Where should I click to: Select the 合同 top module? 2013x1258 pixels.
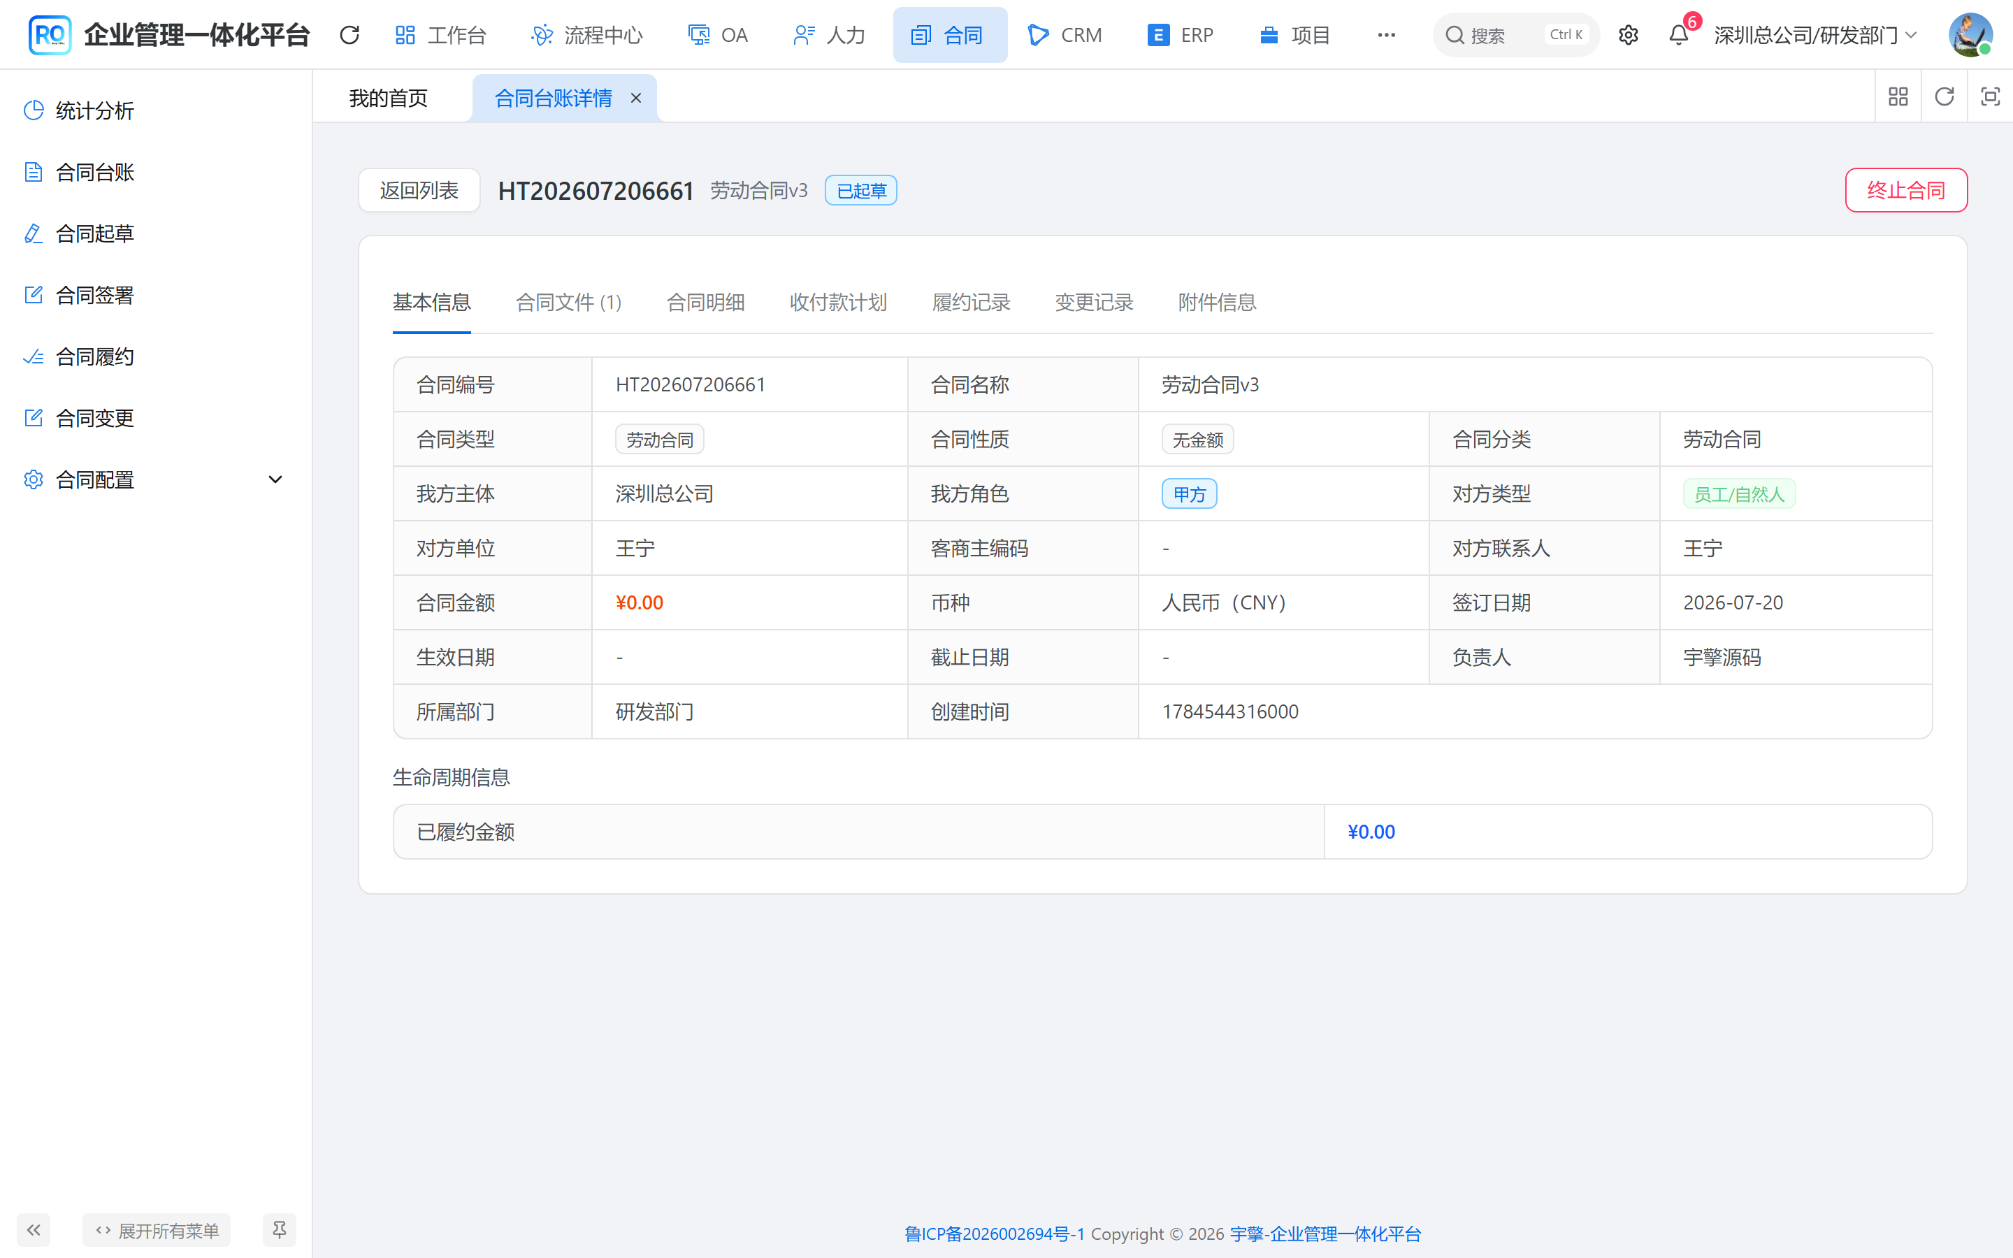(950, 35)
